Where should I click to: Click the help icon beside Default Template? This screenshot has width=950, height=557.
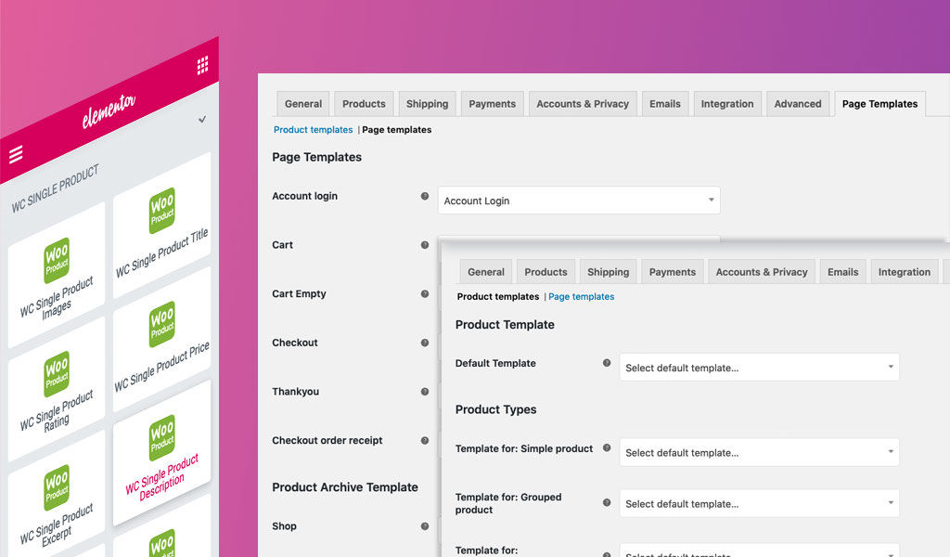coord(605,363)
